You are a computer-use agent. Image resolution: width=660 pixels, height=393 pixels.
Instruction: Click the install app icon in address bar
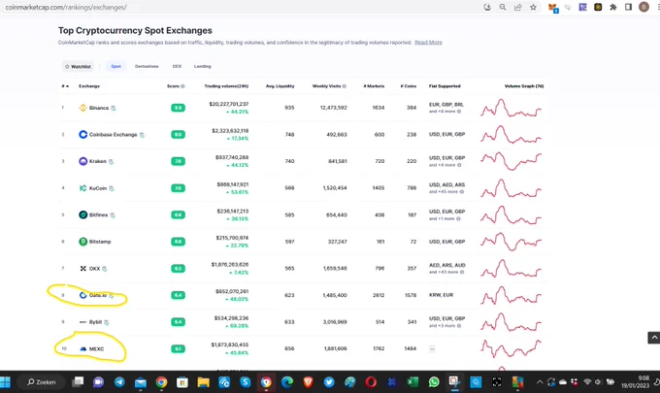[x=487, y=7]
